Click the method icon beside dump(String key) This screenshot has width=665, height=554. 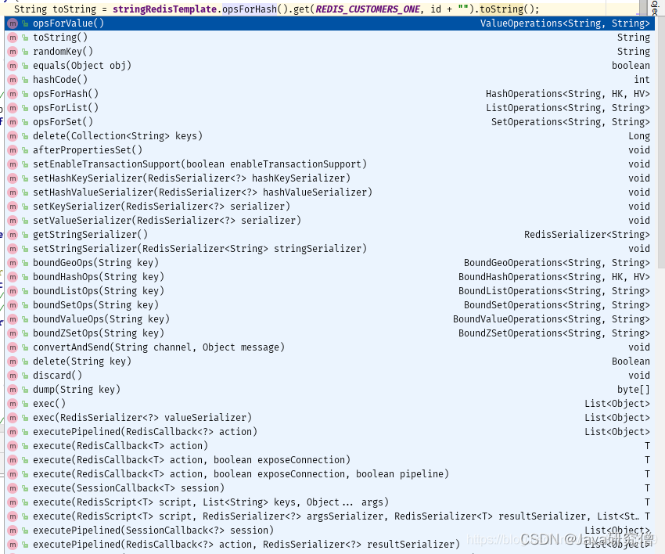[x=13, y=390]
